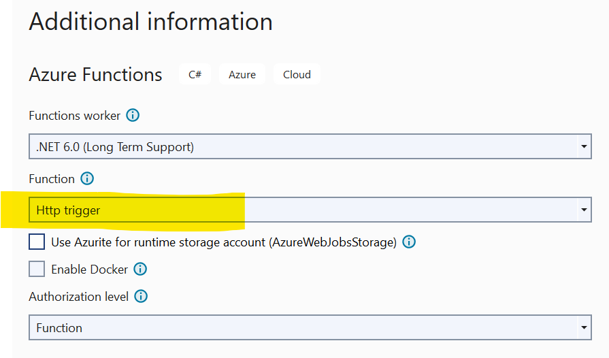Click the Azure Functions template heading
The image size is (609, 358).
95,75
